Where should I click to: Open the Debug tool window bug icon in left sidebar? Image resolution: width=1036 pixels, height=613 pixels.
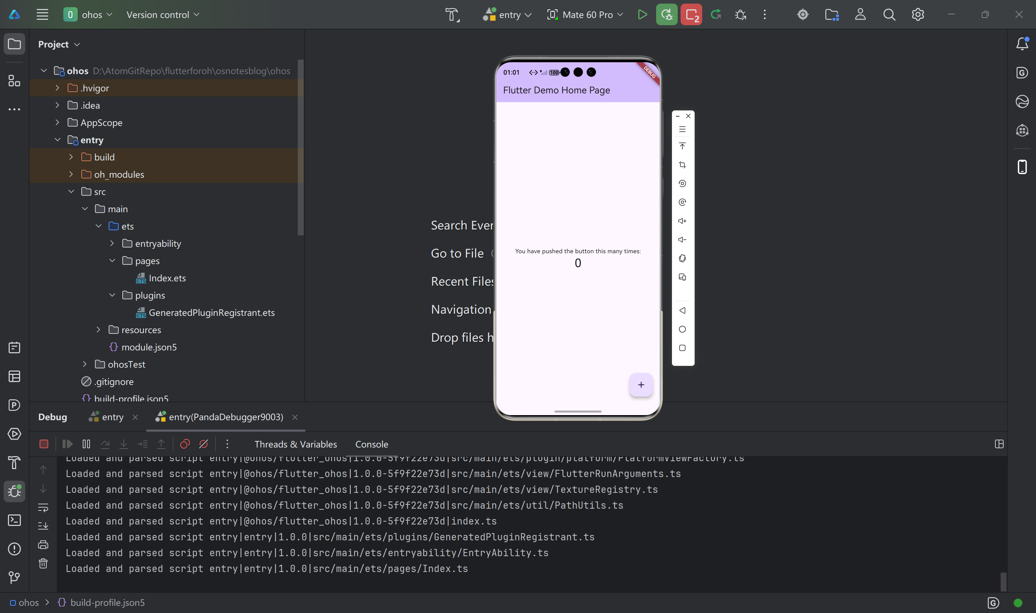click(x=14, y=491)
